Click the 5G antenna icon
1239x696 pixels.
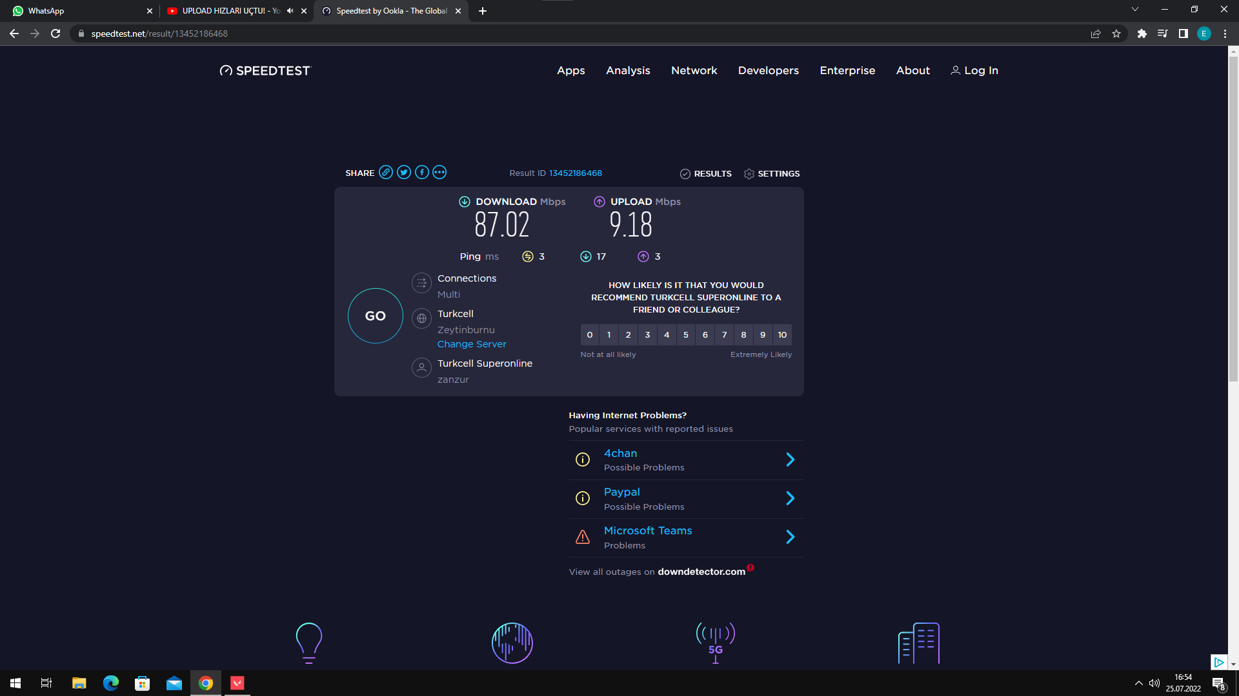click(x=716, y=643)
